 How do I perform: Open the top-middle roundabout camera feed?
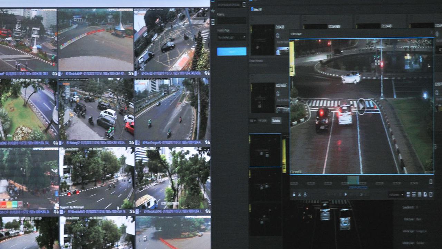pyautogui.click(x=96, y=39)
